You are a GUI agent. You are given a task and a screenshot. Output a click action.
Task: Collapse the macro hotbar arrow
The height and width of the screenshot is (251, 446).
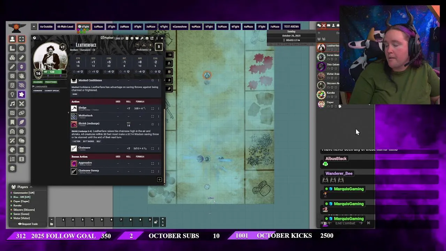pyautogui.click(x=52, y=220)
